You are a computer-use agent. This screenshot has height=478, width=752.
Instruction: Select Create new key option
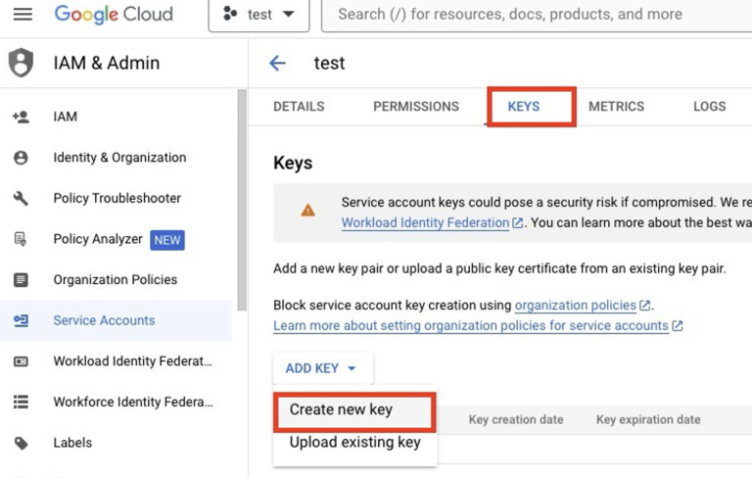tap(341, 409)
